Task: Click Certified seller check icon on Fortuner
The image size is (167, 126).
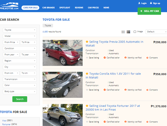Action: (x=105, y=122)
